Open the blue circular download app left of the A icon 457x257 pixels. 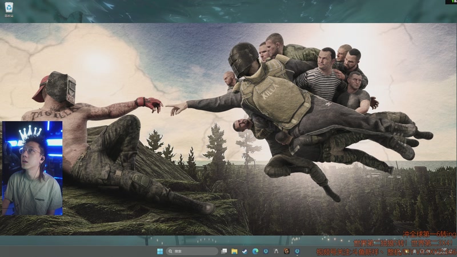pos(266,251)
